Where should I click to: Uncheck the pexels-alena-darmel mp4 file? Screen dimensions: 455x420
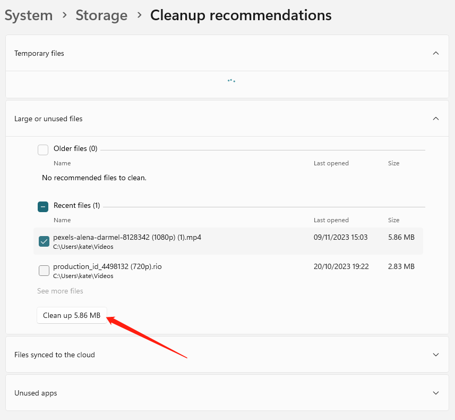coord(44,241)
